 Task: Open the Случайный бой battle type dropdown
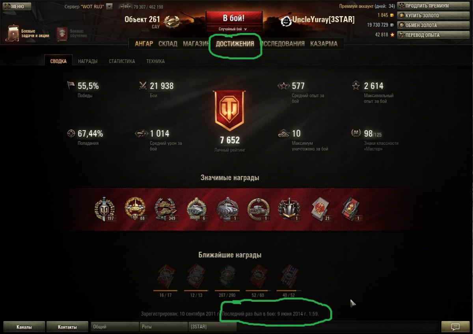(234, 29)
